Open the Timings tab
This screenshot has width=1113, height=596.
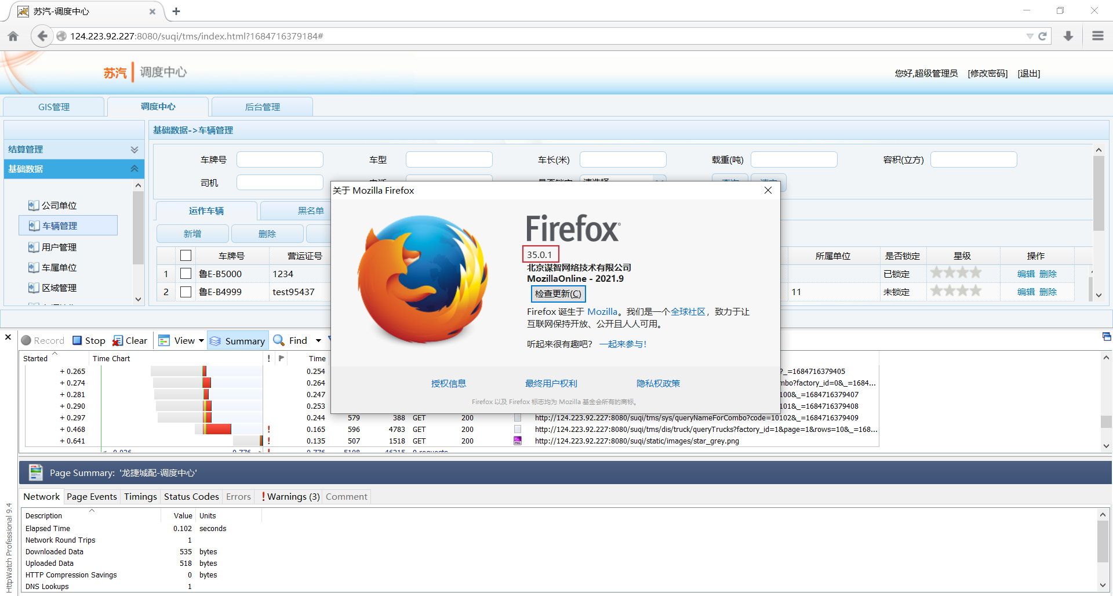[x=140, y=496]
